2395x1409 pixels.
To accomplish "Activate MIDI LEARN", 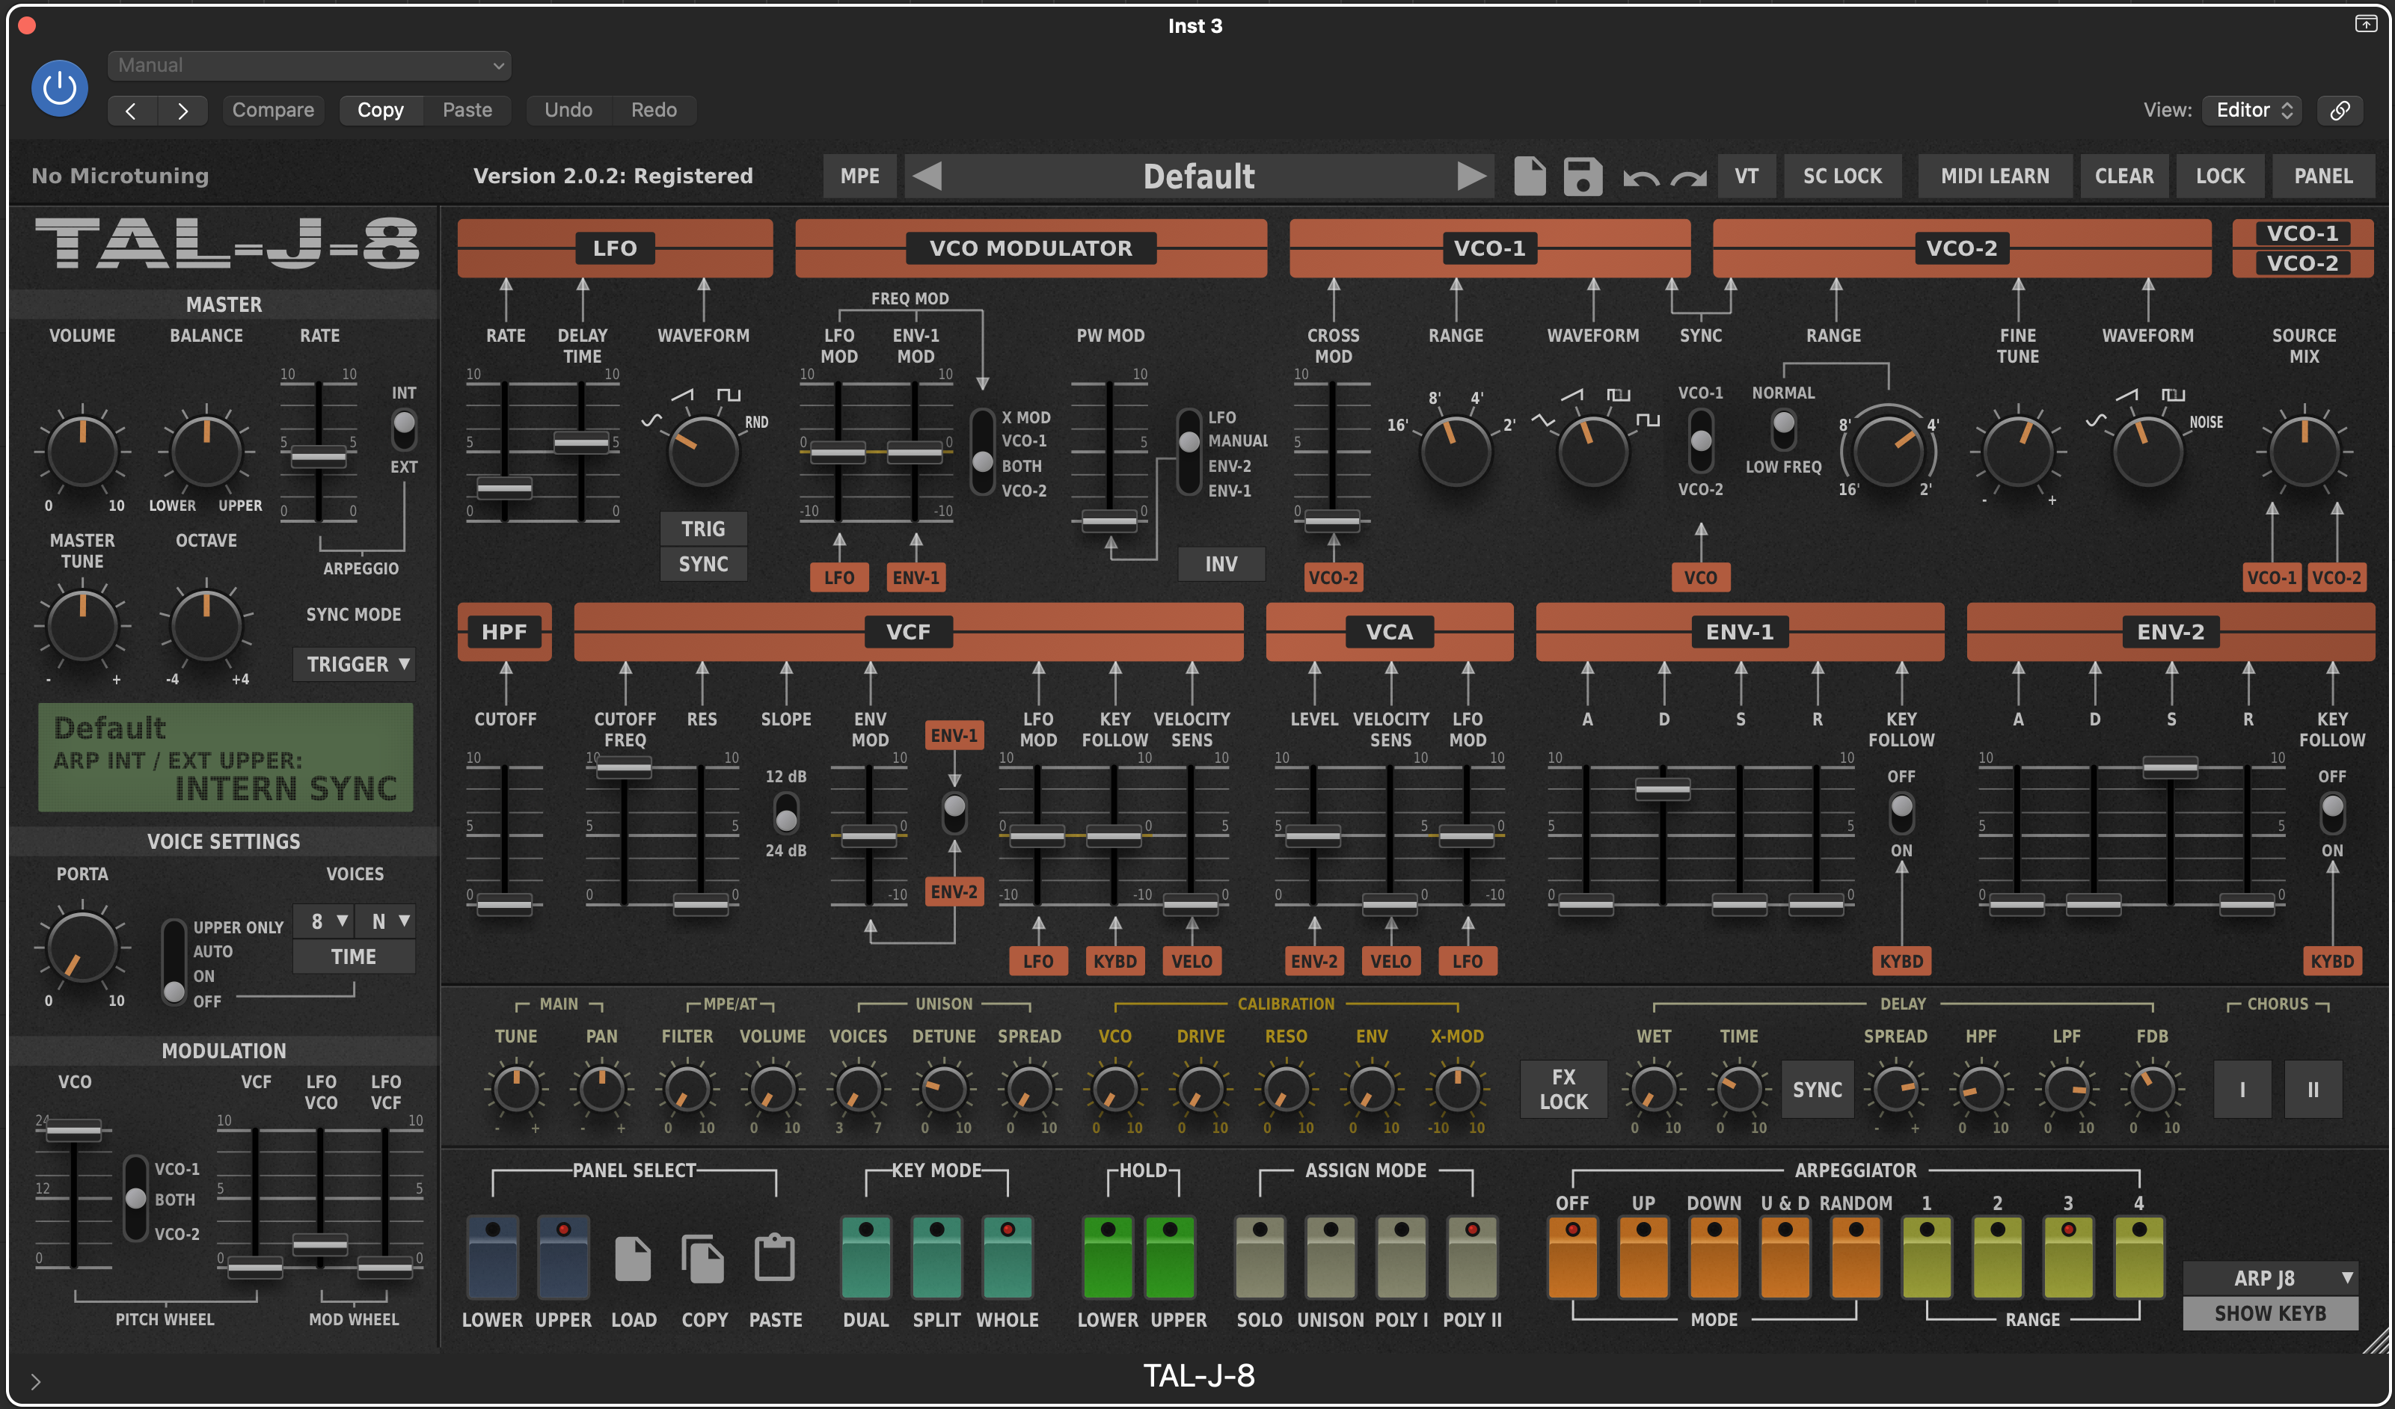I will [1995, 176].
